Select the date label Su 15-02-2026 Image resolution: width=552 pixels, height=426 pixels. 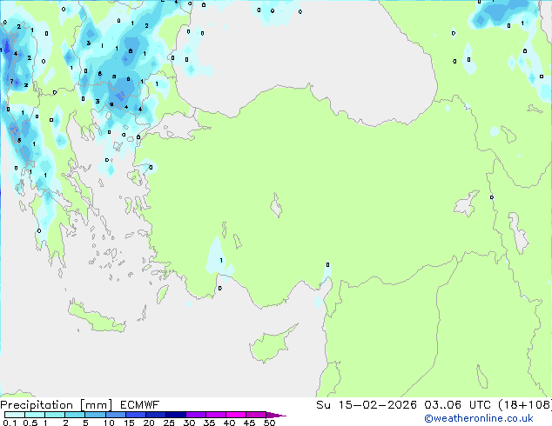pyautogui.click(x=359, y=405)
